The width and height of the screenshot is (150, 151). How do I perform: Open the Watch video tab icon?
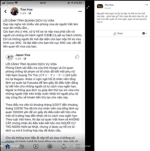36,146
